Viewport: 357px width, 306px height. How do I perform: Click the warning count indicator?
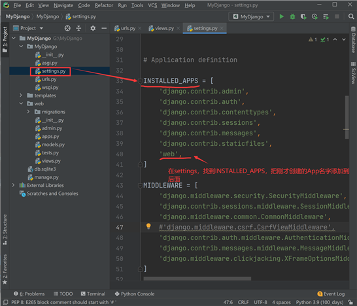coord(313,39)
